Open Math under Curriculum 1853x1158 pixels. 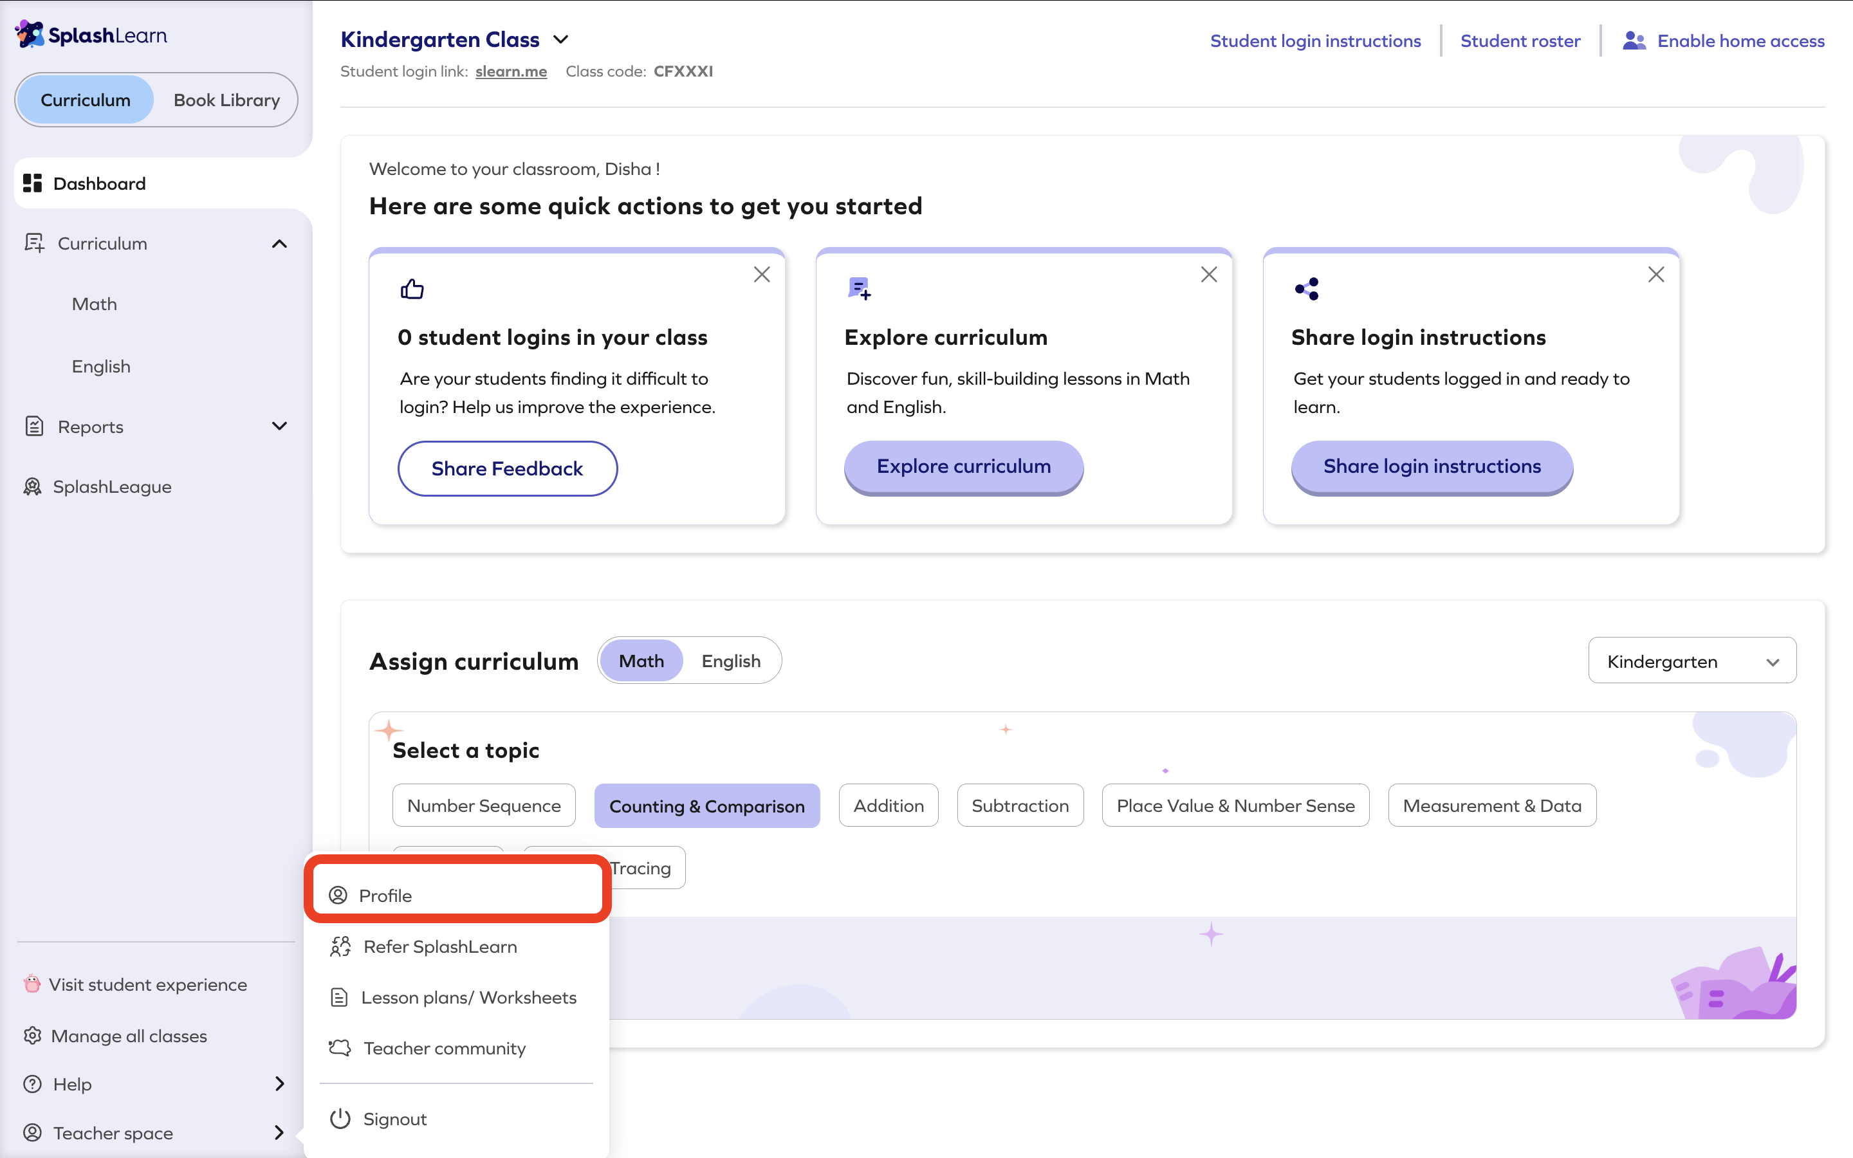[x=94, y=304]
